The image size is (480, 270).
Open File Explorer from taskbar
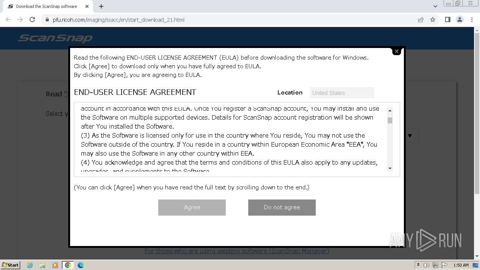42,265
